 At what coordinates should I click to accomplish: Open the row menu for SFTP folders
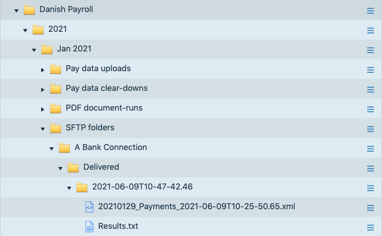370,128
